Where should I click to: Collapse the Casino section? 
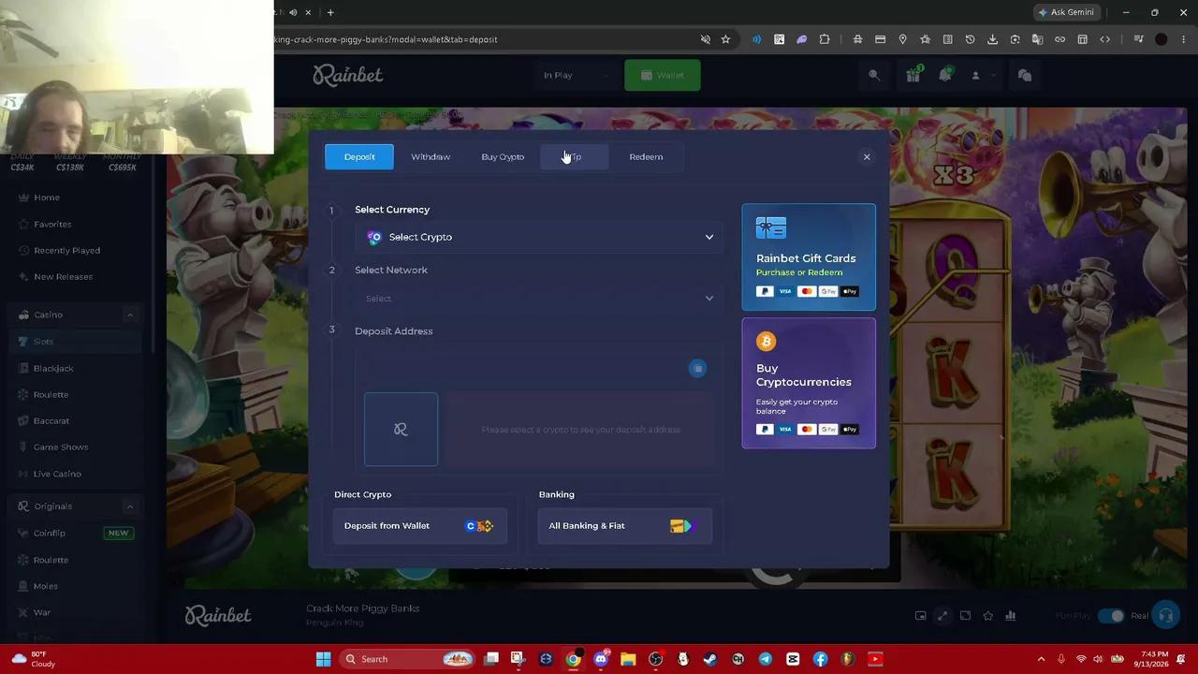pos(130,315)
